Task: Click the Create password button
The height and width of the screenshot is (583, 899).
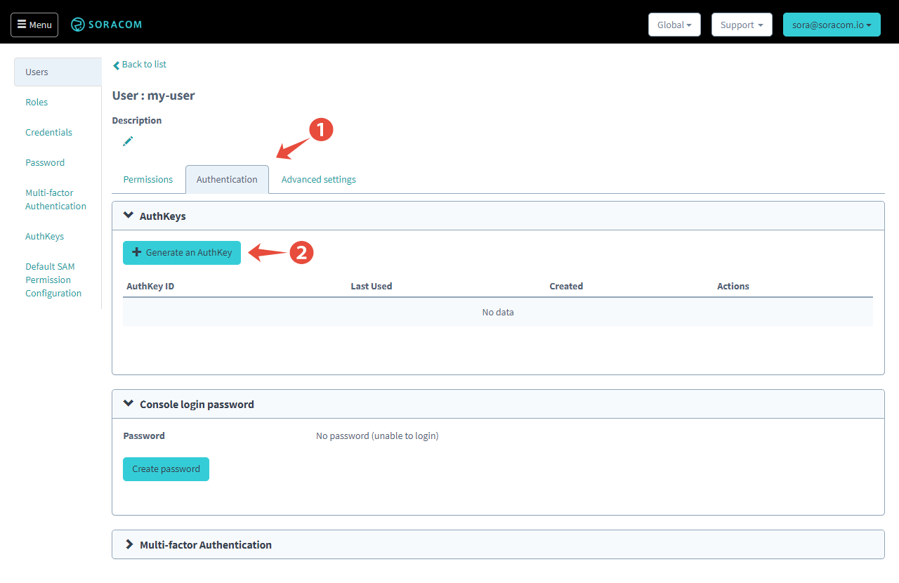Action: click(166, 469)
